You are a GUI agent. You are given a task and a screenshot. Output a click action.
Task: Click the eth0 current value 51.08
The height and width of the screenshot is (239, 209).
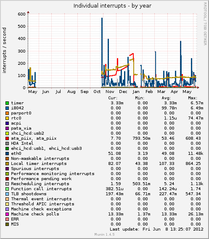tap(114, 154)
